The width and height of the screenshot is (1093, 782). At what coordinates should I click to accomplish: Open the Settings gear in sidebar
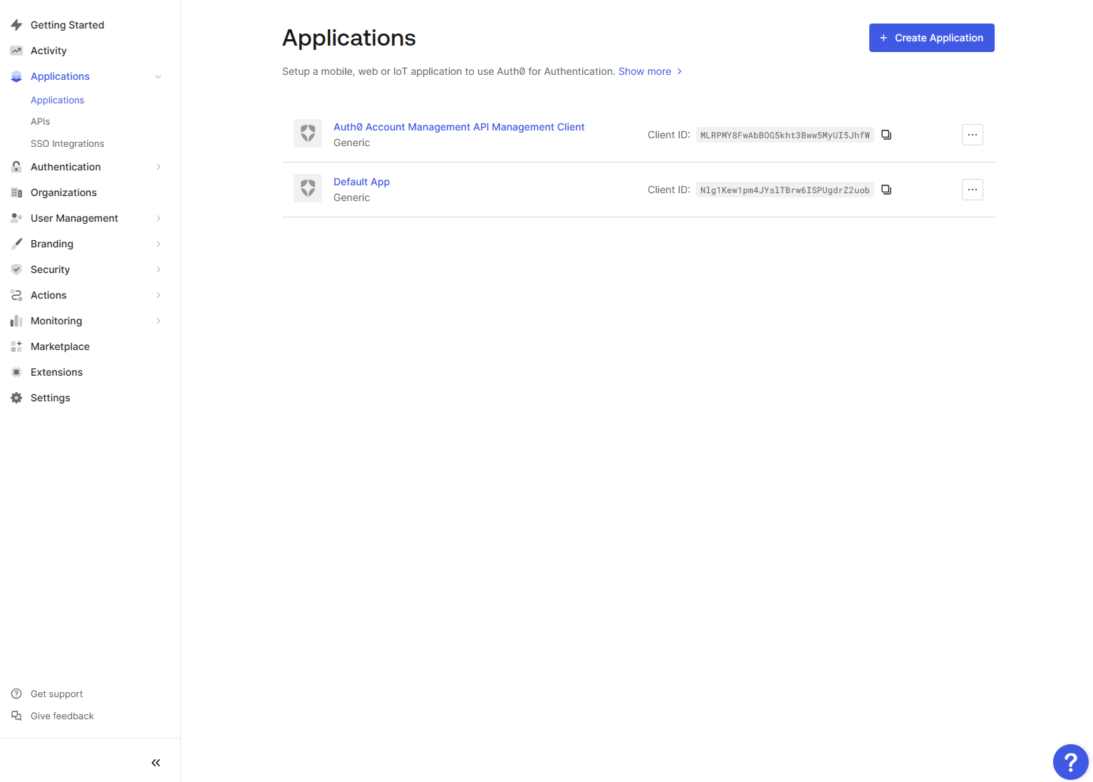(x=16, y=397)
